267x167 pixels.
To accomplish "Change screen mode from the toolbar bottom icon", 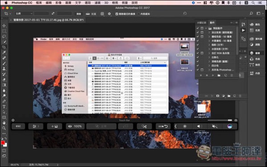I will point(4,156).
